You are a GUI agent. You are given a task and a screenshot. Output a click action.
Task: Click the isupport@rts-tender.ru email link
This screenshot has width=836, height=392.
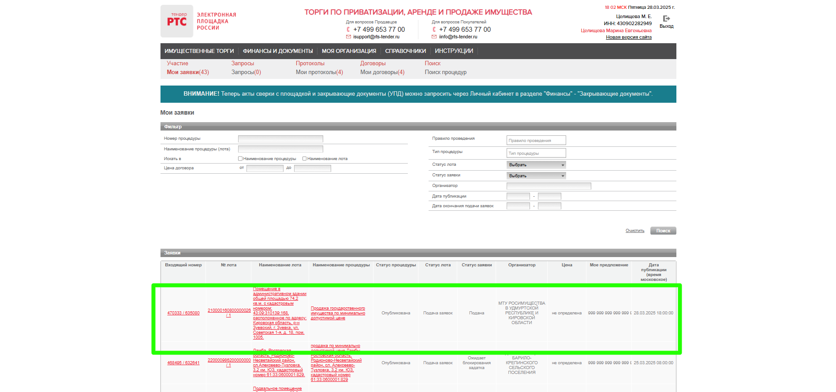376,37
